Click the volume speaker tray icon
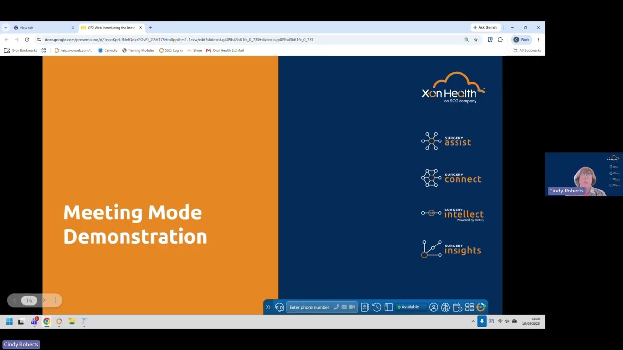 click(507, 321)
